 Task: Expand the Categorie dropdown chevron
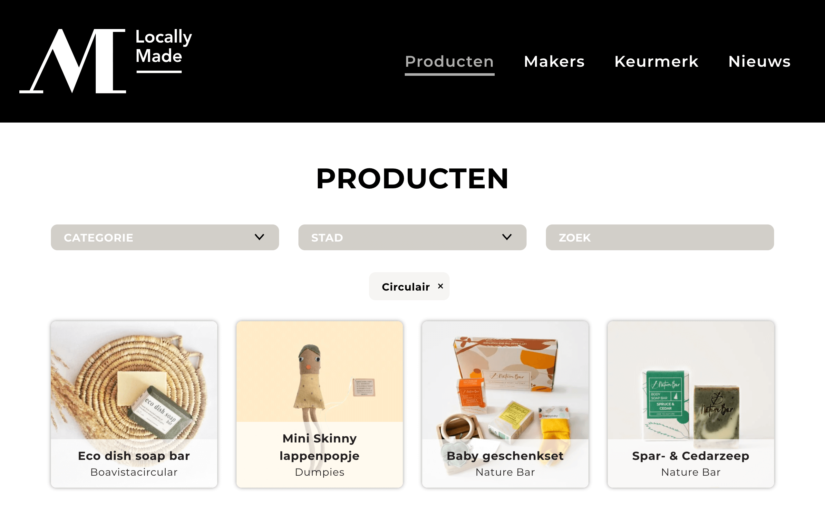point(259,237)
